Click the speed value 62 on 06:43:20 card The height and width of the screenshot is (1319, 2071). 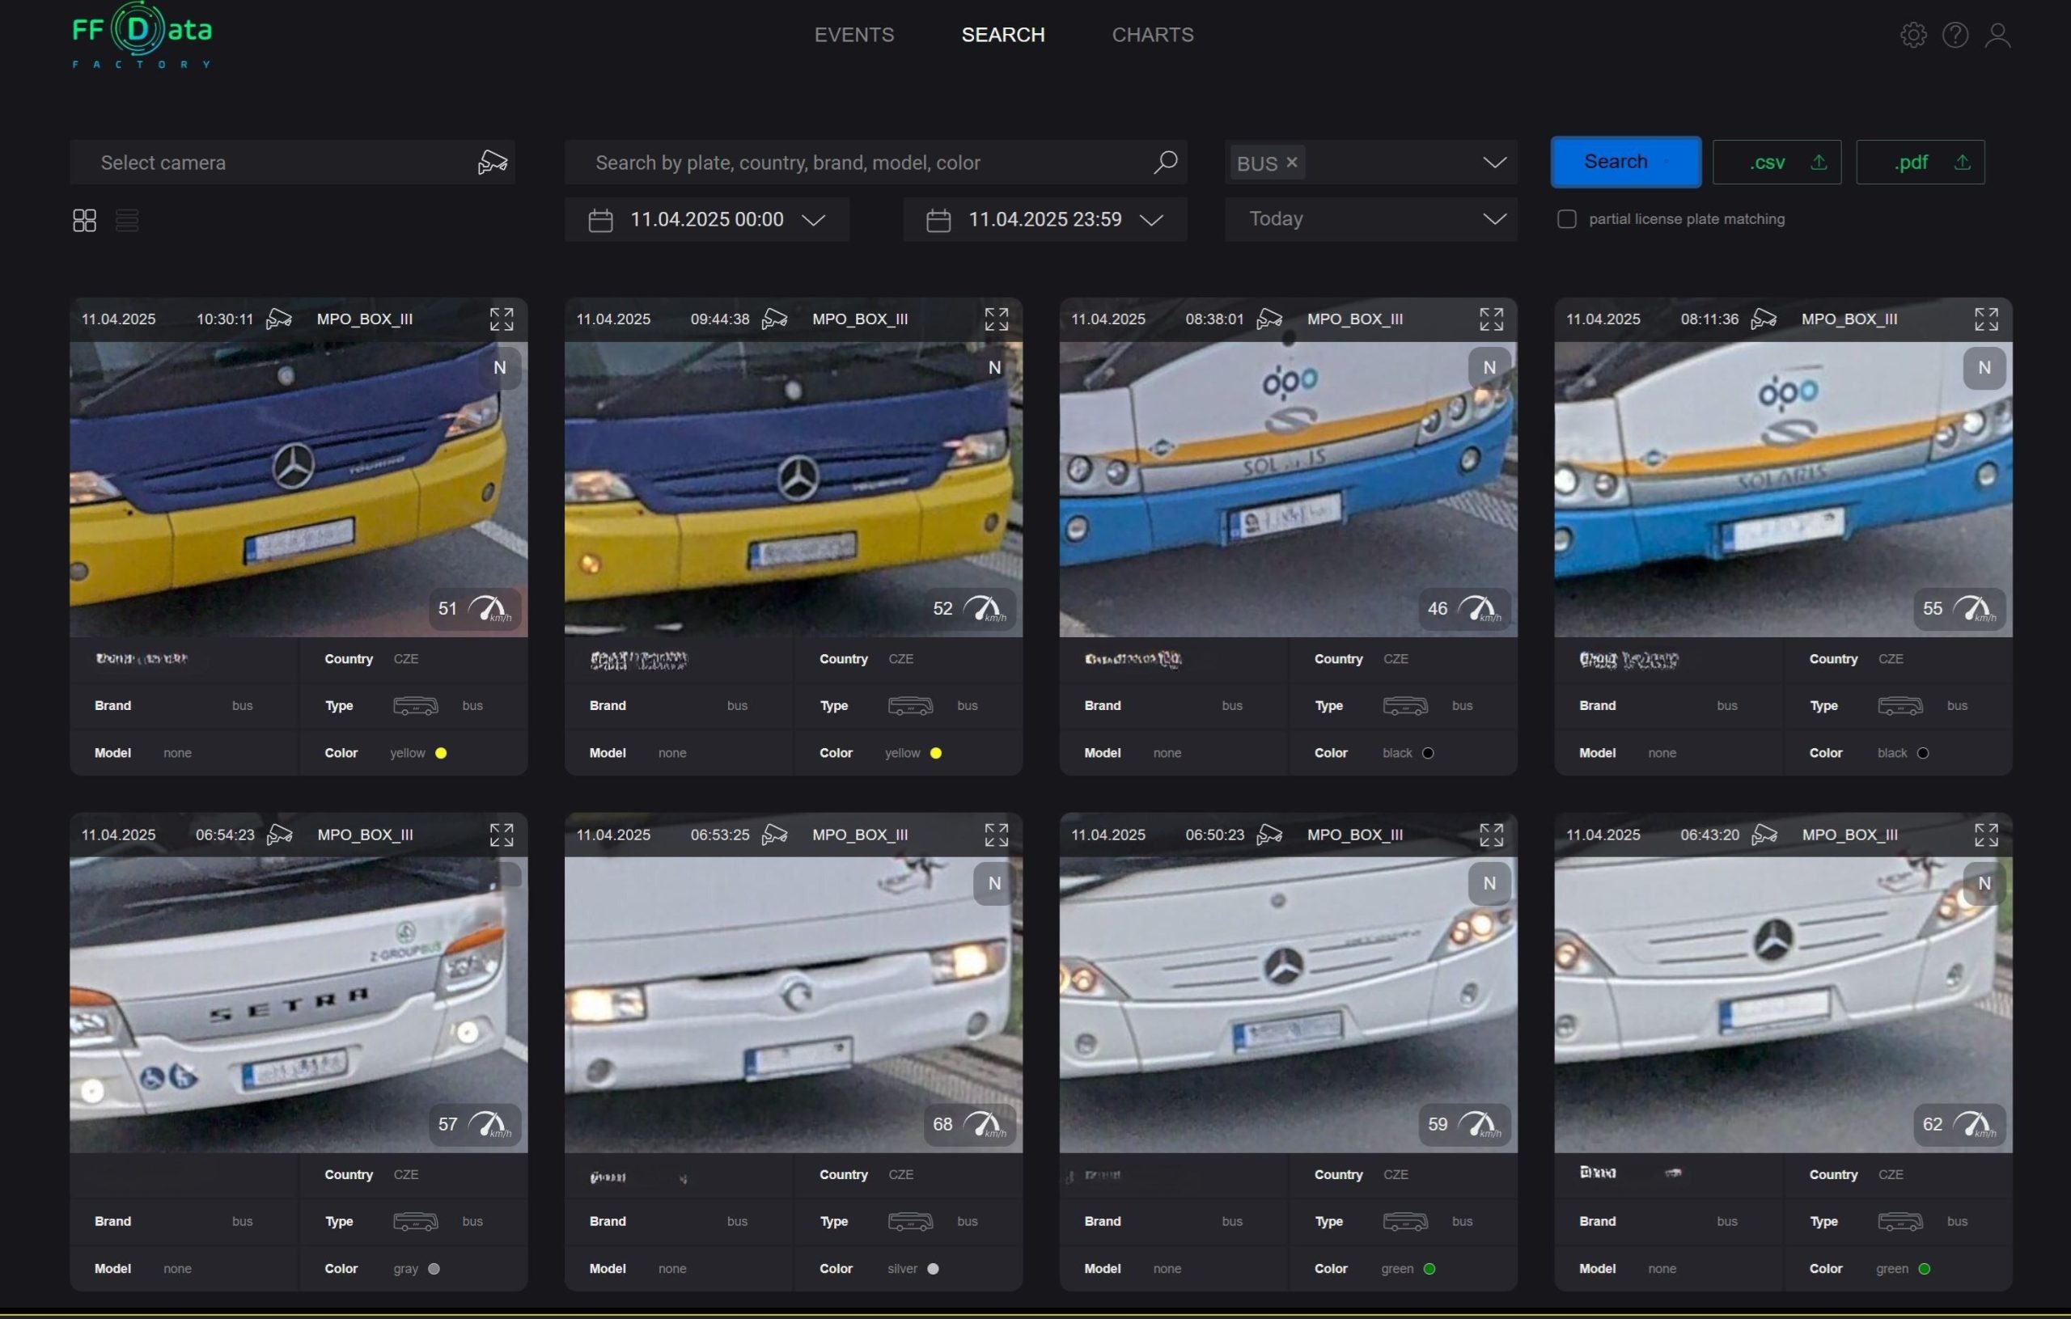click(x=1932, y=1125)
